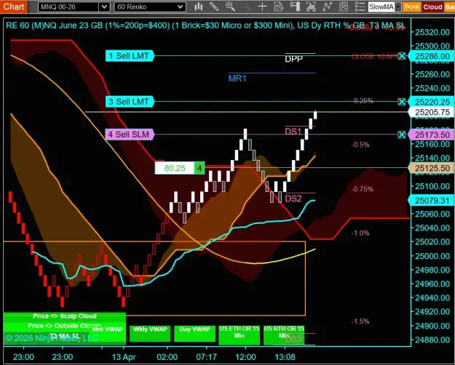Screen dimensions: 455x365
Task: Click the Price <> Scalp Cloud status
Action: tap(64, 316)
